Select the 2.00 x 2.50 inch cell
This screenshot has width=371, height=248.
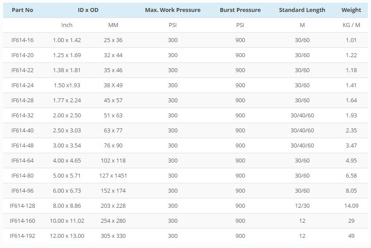pyautogui.click(x=67, y=116)
